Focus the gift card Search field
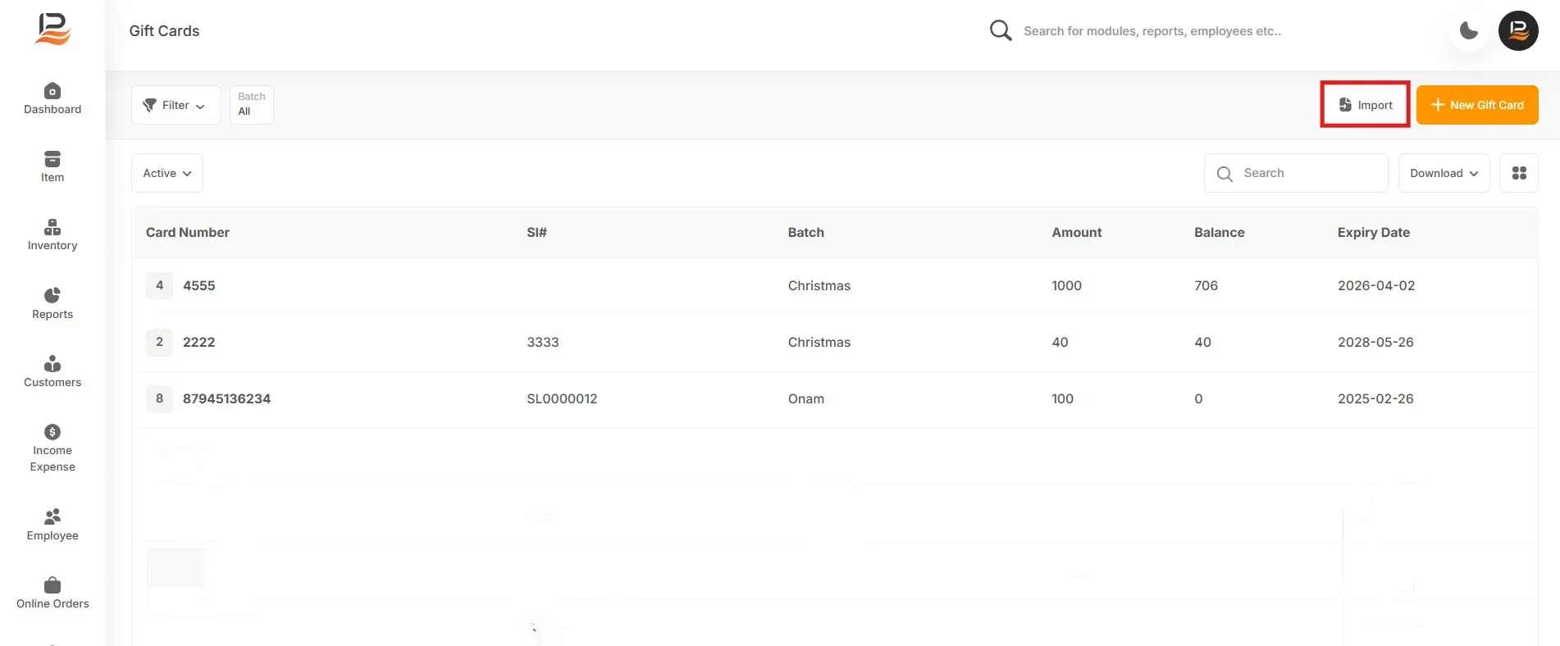This screenshot has height=646, width=1560. point(1296,173)
